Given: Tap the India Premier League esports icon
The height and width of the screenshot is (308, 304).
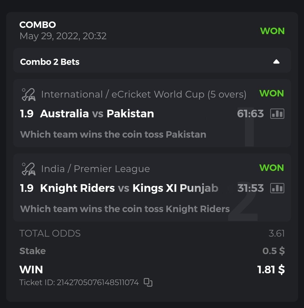Looking at the screenshot, I should coord(28,169).
